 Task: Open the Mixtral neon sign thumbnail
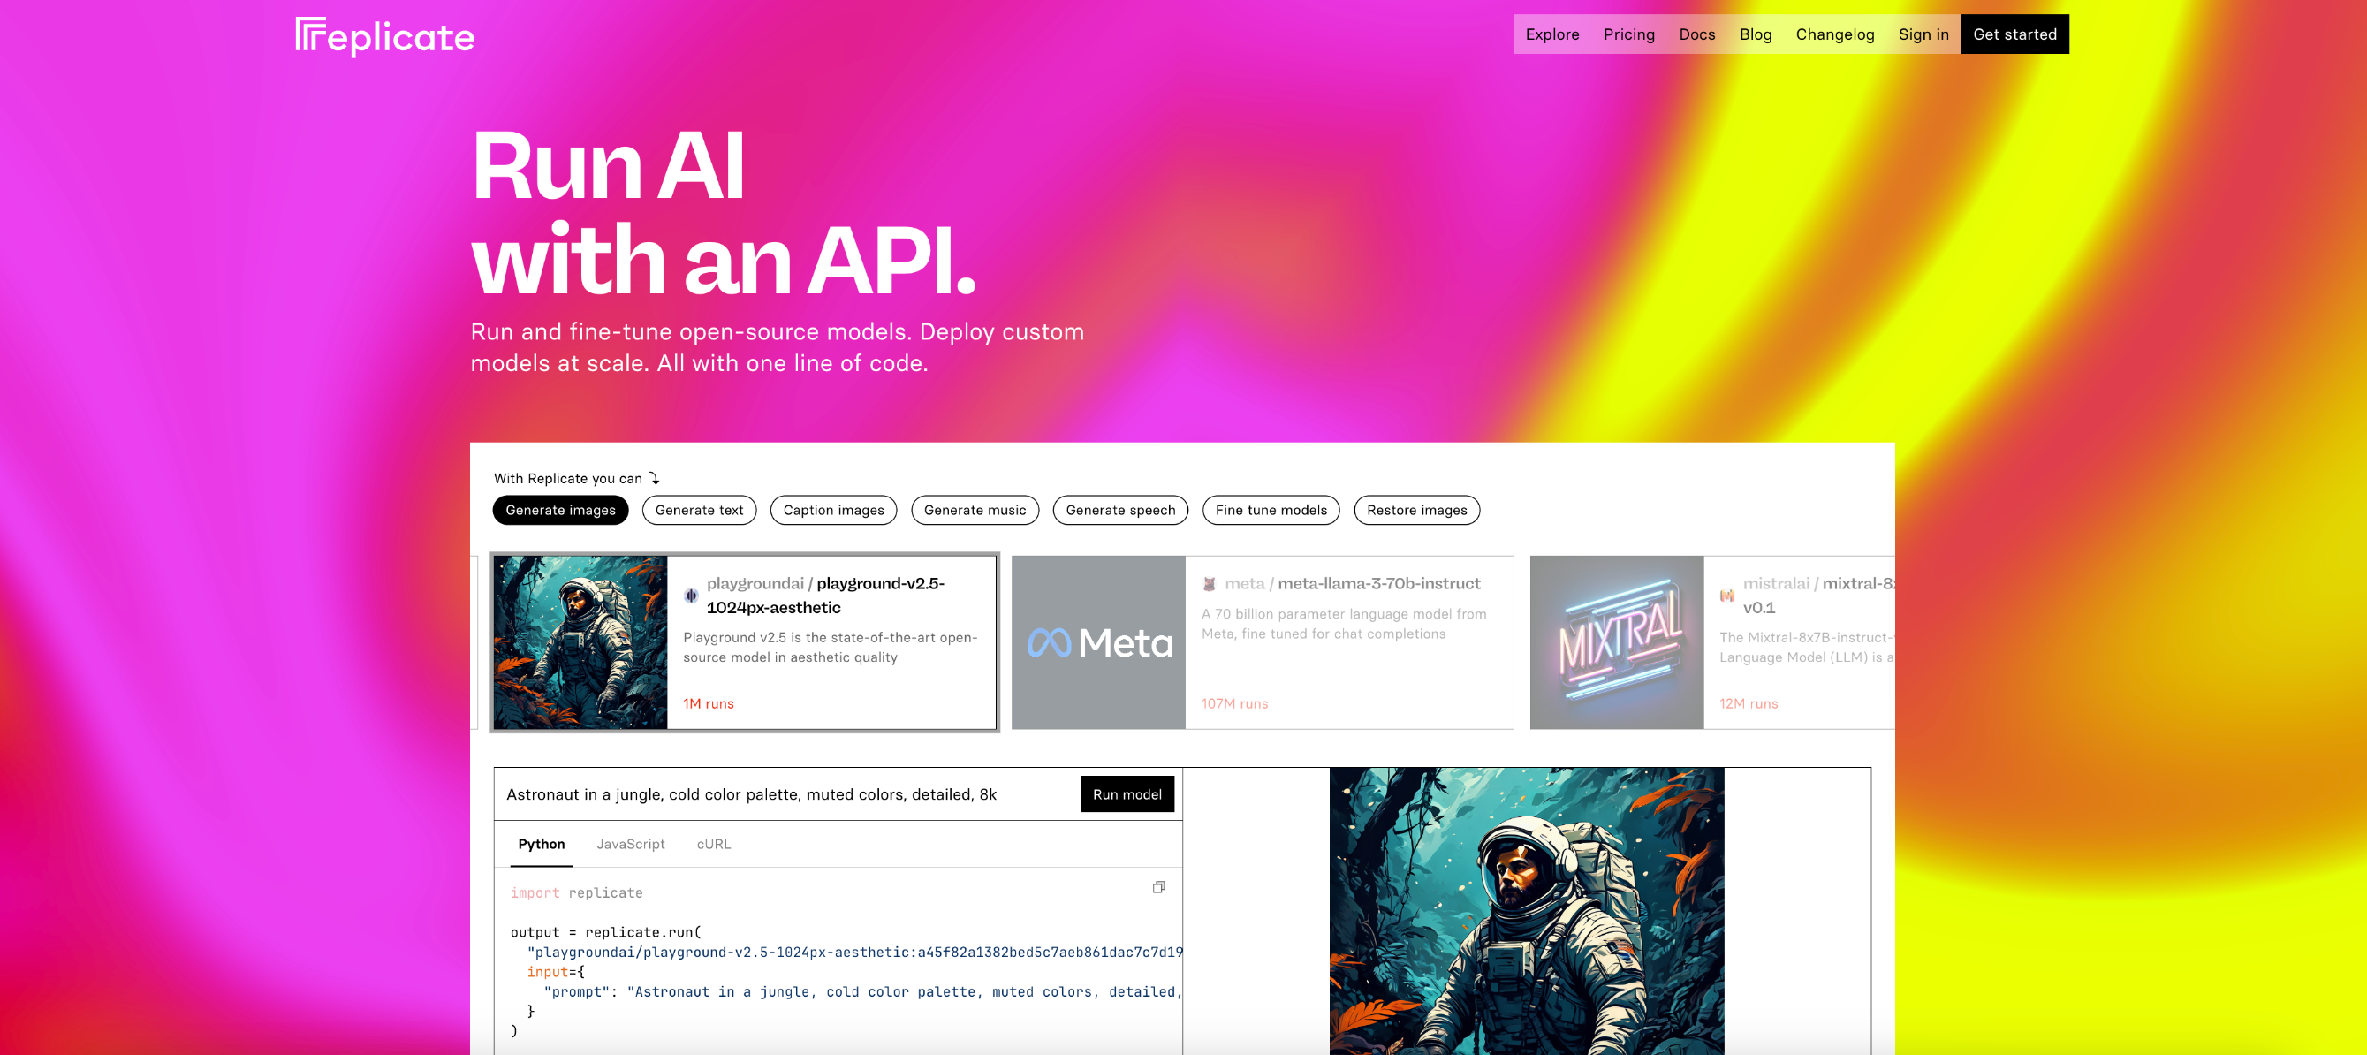1617,642
